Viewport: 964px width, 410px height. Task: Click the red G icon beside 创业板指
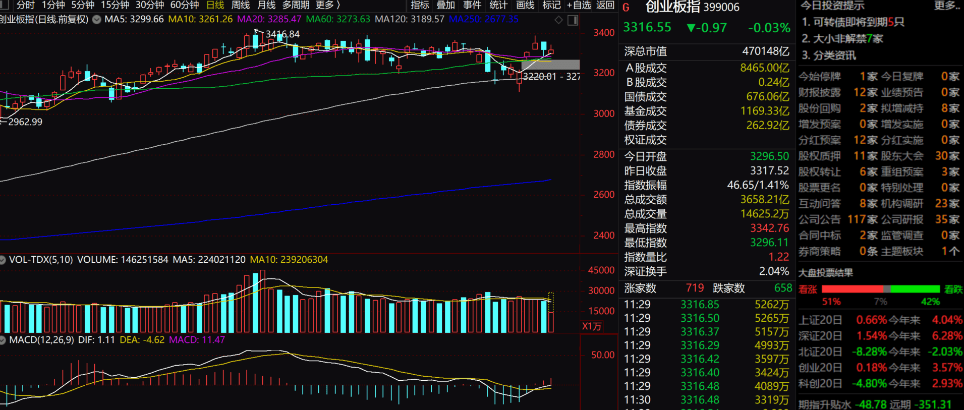pyautogui.click(x=626, y=8)
